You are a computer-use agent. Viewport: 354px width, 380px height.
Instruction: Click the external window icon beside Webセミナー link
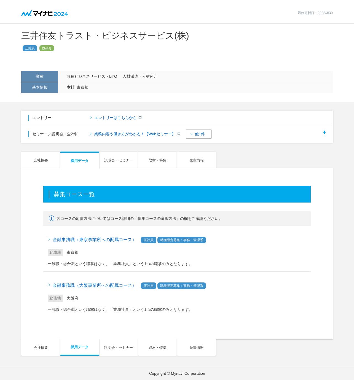(x=179, y=134)
